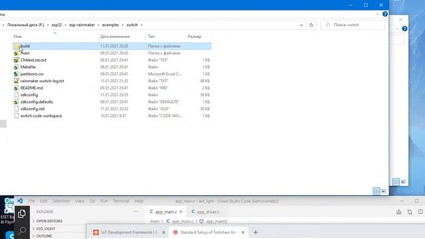Switch to large icons view layout

[384, 191]
